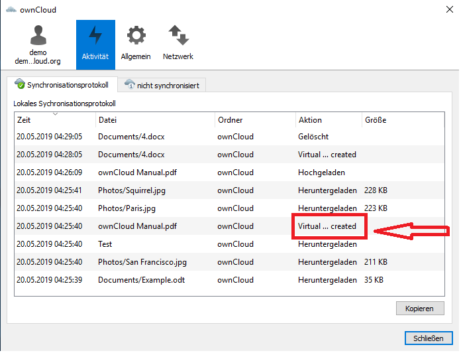Click green check cloud icon on Synchronisationsprotokoll tab

[20, 84]
